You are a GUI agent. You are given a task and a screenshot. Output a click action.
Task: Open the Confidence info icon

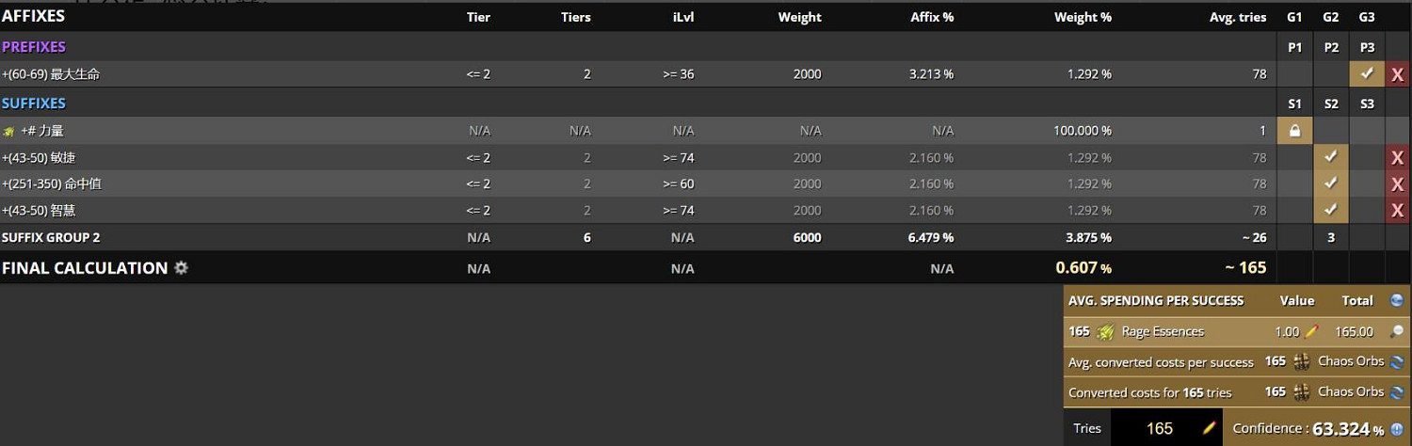(x=1397, y=429)
